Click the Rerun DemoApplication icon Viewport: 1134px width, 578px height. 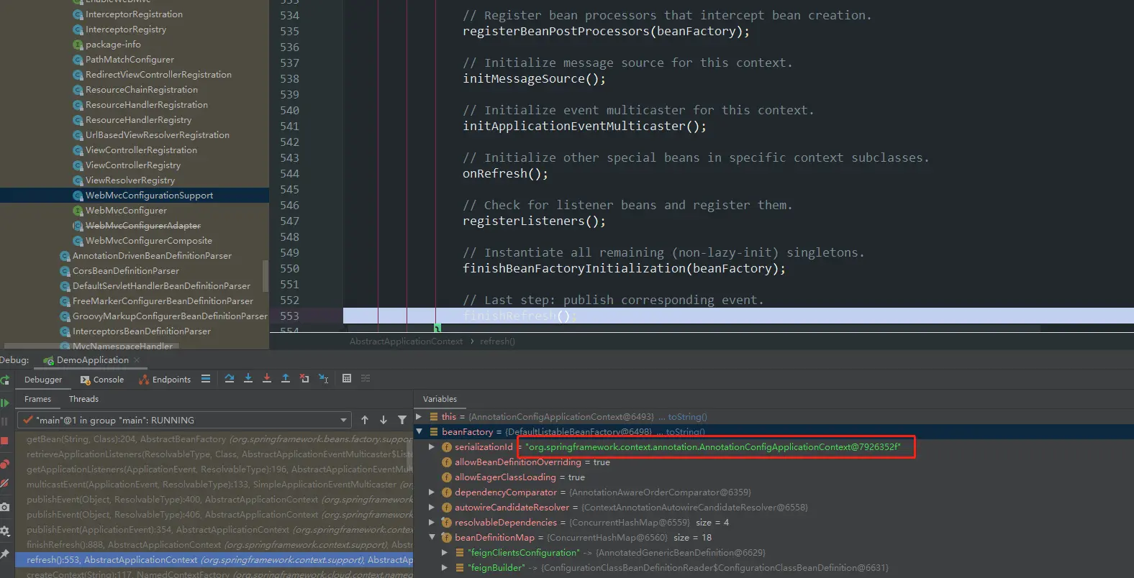5,380
